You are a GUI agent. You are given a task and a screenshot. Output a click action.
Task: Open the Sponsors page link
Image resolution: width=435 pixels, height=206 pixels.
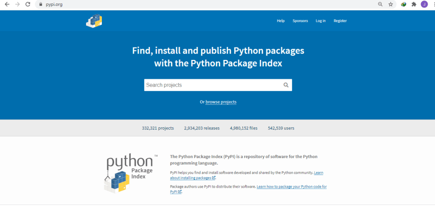tap(300, 21)
